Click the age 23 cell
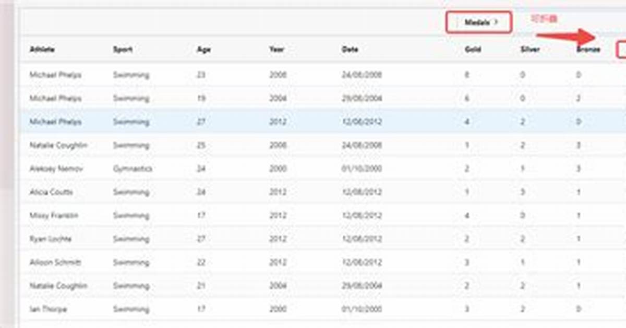 [201, 75]
